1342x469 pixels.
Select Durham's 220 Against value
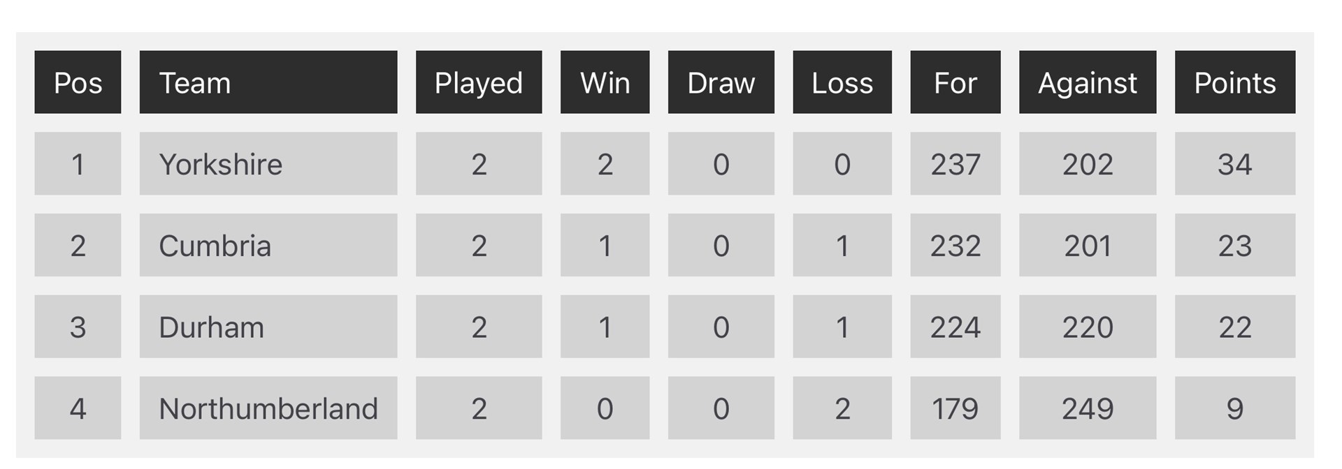1088,327
